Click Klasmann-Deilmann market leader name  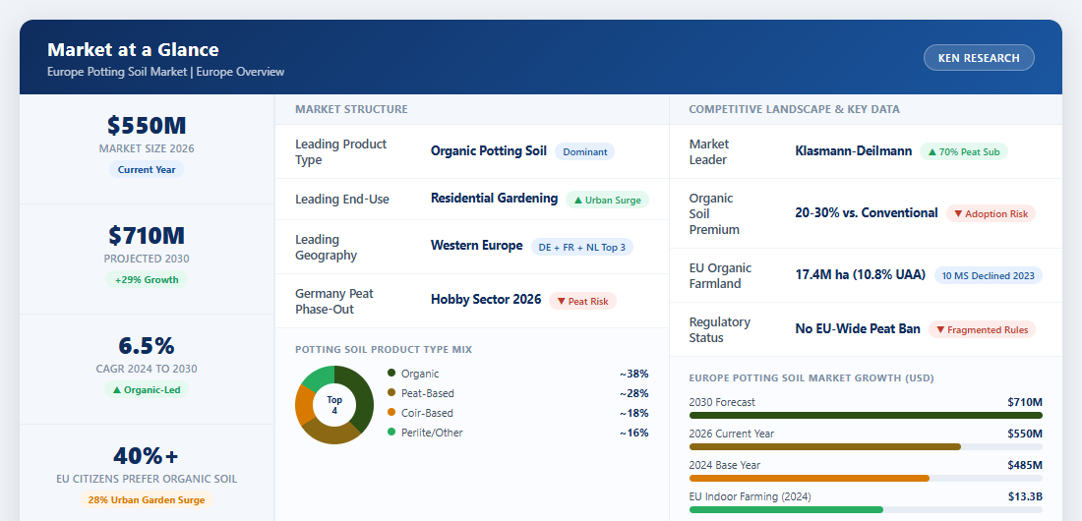(853, 151)
